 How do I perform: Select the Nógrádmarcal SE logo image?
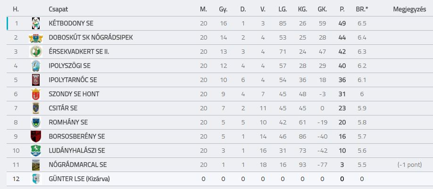tap(36, 164)
